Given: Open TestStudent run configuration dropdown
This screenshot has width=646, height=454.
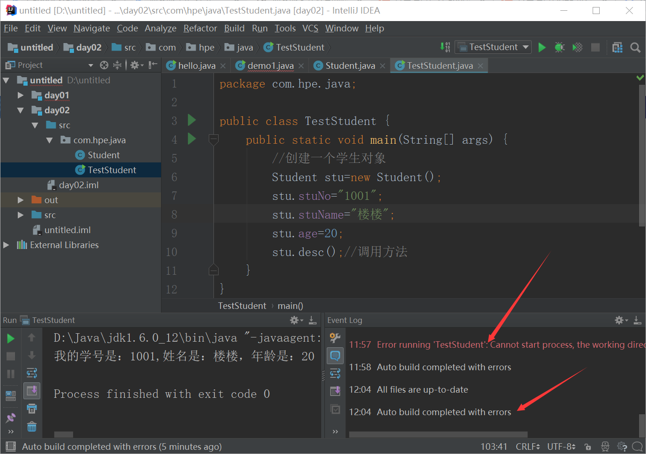Looking at the screenshot, I should (x=493, y=47).
